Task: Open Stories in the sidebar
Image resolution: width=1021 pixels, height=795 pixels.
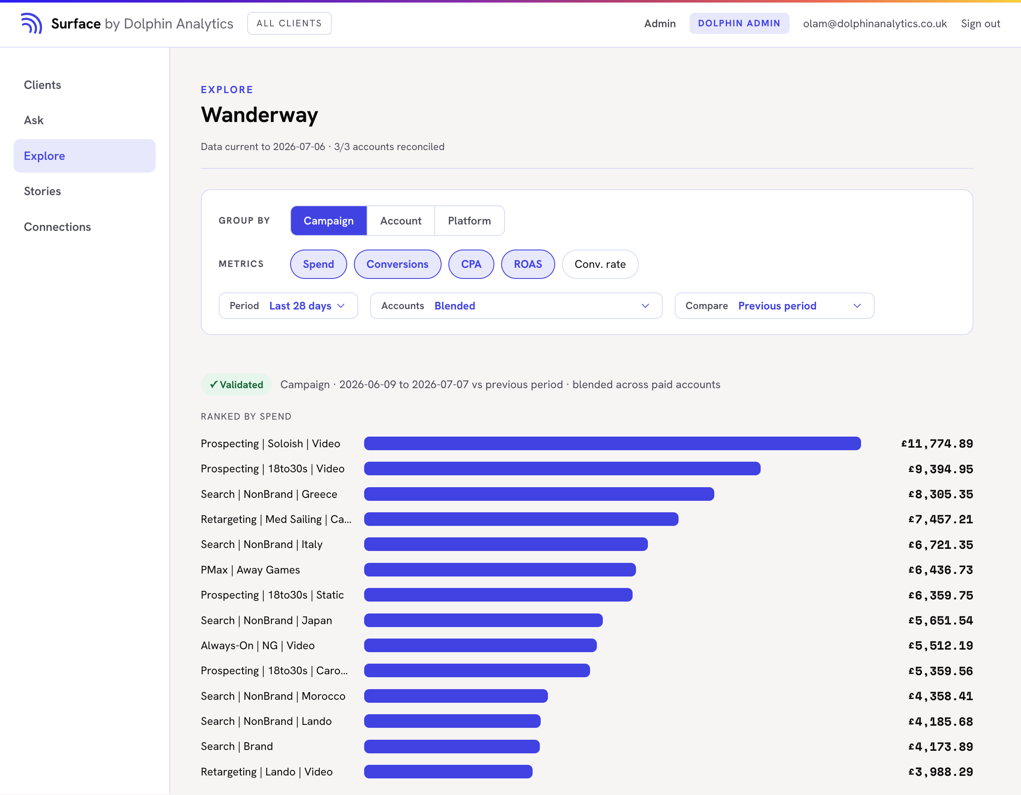Action: [x=85, y=191]
